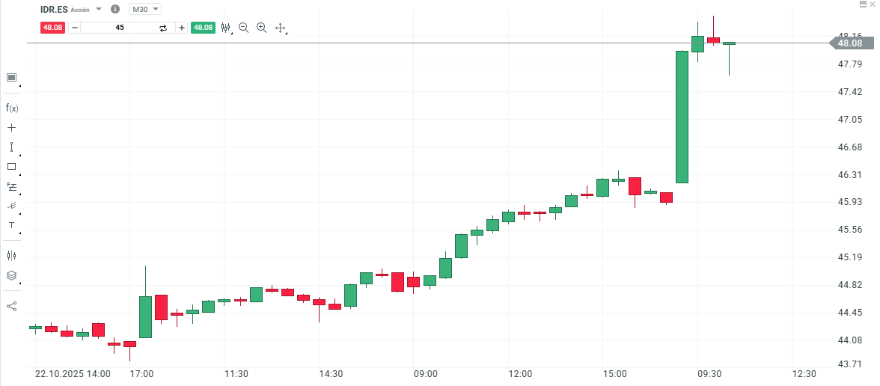The width and height of the screenshot is (880, 386).
Task: Select the crosshair move tool
Action: pyautogui.click(x=281, y=28)
